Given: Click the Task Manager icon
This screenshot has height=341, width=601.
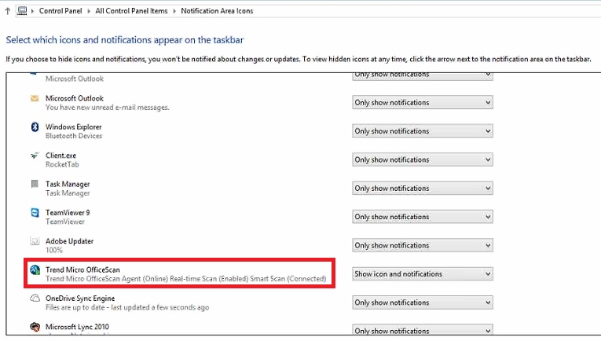Looking at the screenshot, I should click(35, 184).
